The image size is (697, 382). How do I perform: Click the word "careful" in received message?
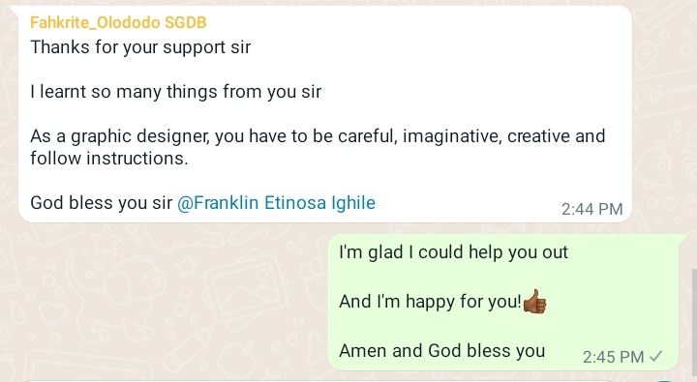(367, 136)
